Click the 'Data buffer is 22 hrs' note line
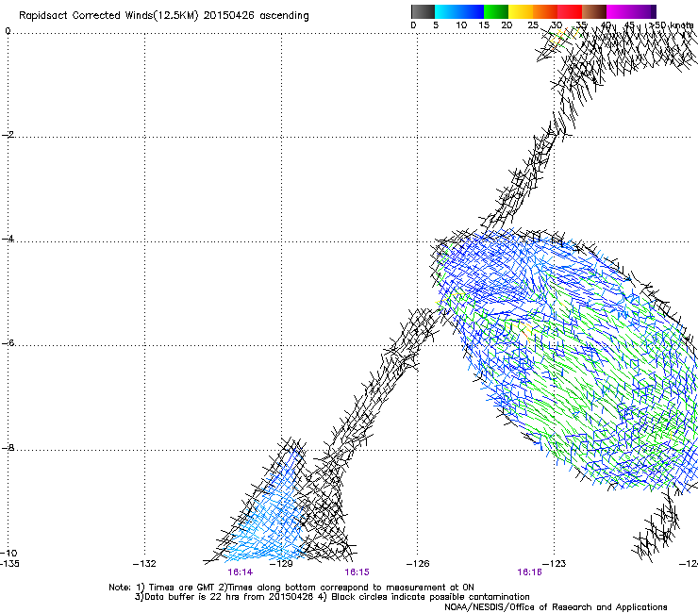 pyautogui.click(x=332, y=597)
